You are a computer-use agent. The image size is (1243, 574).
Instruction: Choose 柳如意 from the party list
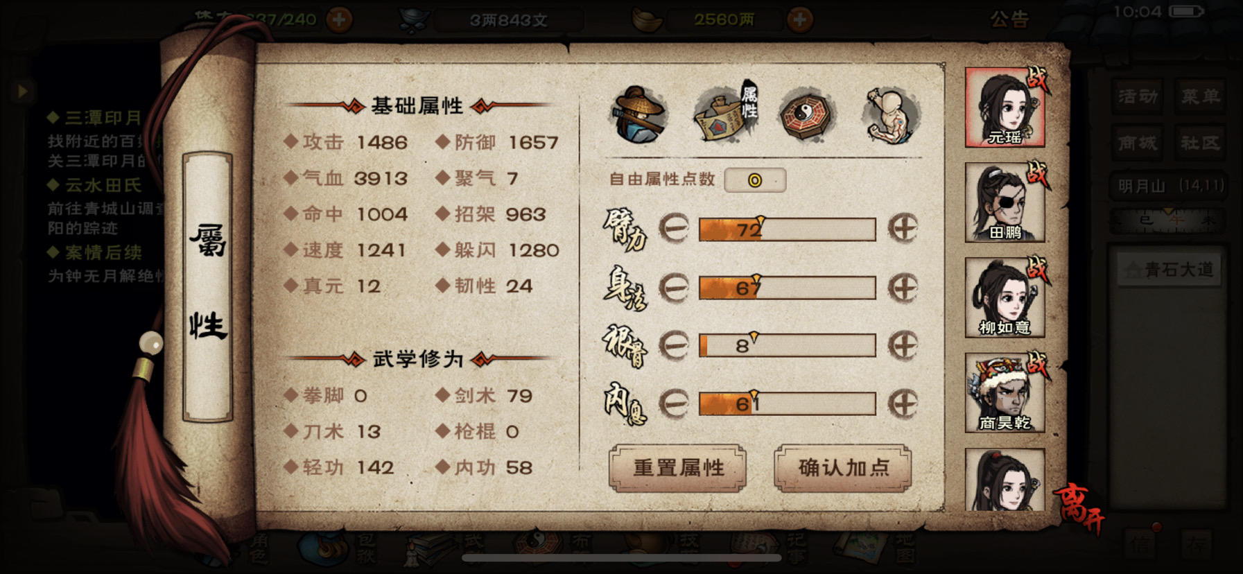[1005, 297]
